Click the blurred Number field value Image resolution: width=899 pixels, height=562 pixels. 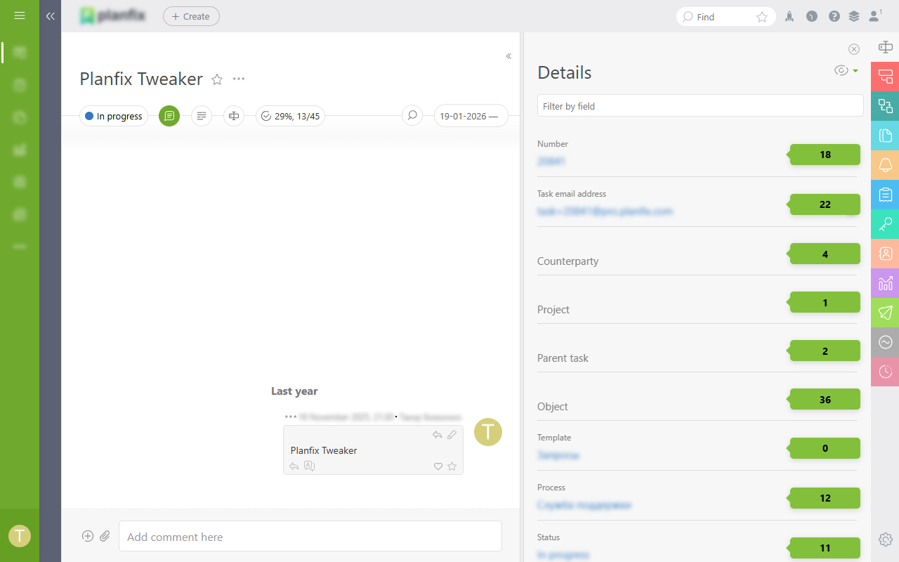tap(551, 161)
